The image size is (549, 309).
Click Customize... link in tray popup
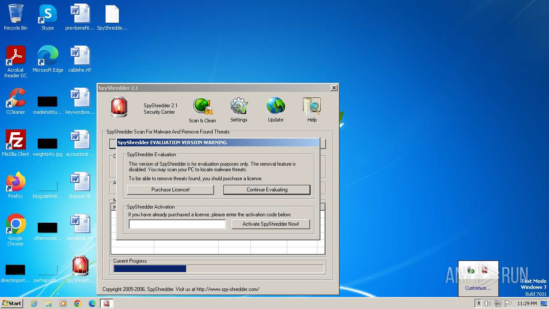coord(478,288)
